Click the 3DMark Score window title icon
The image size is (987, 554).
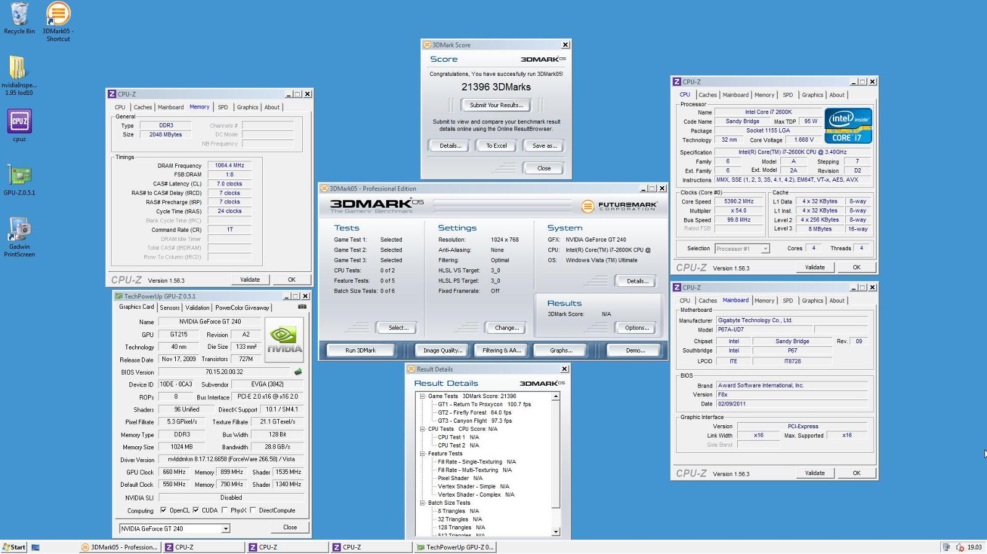(x=427, y=45)
